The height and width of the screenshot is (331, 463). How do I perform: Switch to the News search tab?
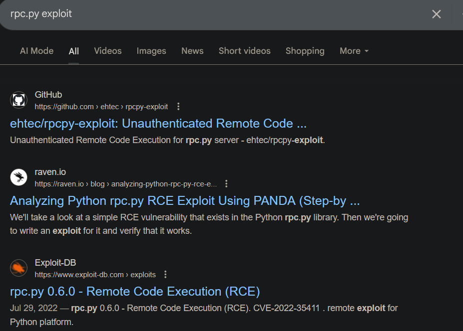192,51
